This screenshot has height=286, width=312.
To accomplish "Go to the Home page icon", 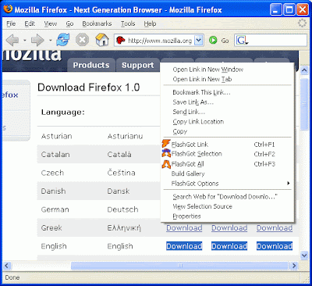I will click(x=102, y=40).
